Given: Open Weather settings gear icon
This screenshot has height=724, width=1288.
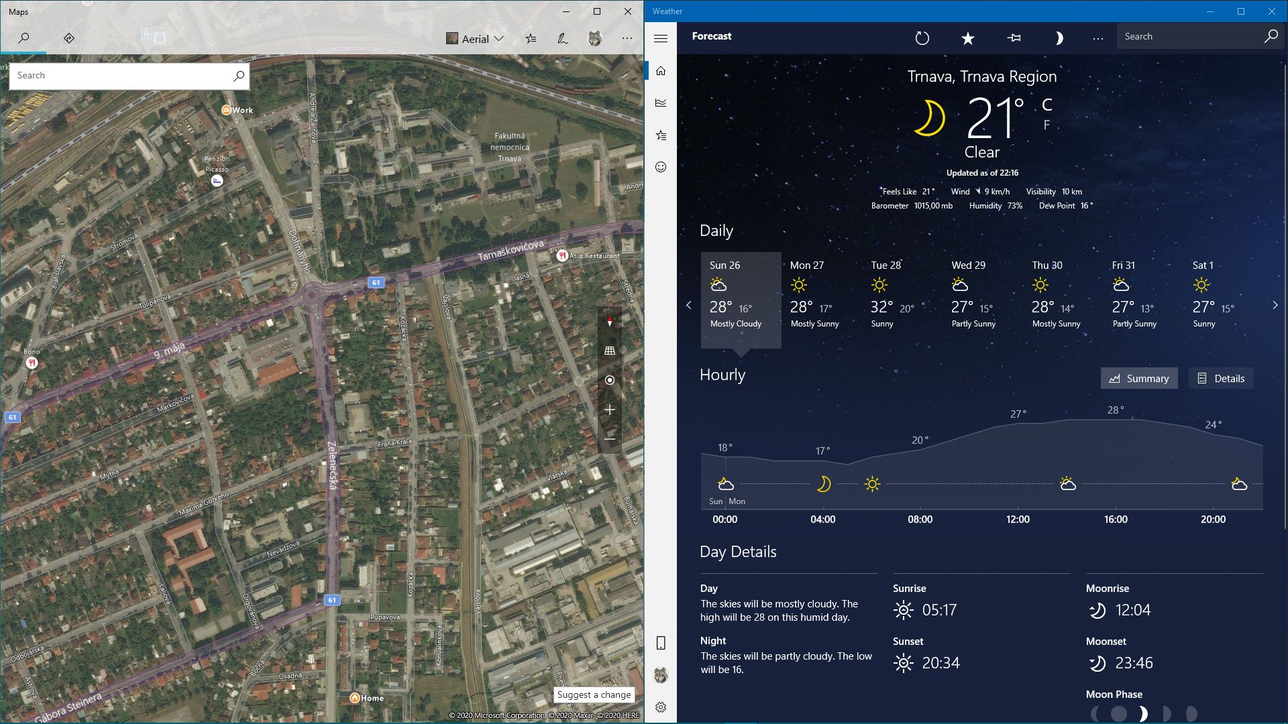Looking at the screenshot, I should [x=661, y=707].
